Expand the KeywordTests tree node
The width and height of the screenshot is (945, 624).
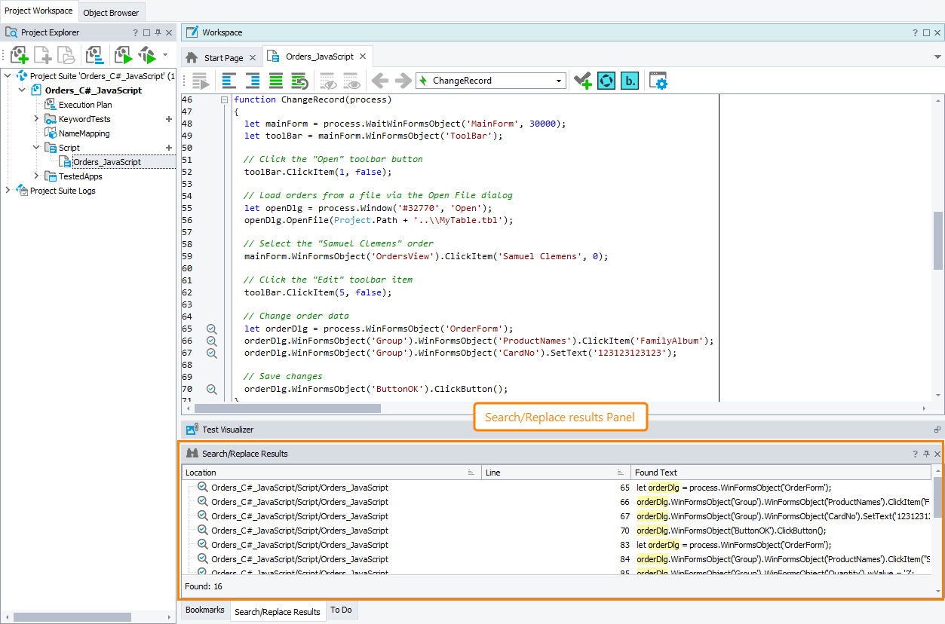tap(36, 119)
